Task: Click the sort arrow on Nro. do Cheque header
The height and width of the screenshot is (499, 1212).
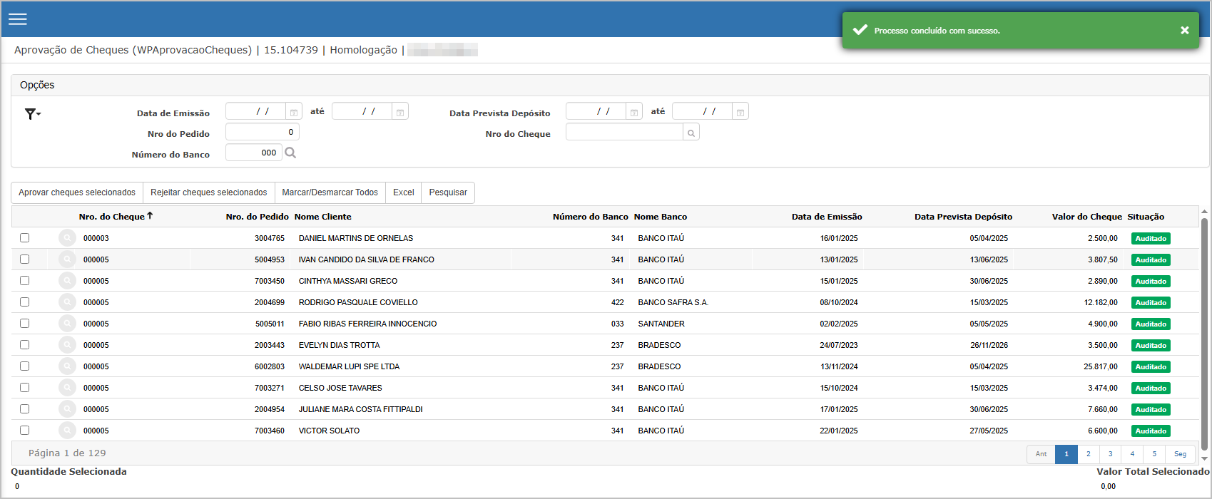Action: 150,216
